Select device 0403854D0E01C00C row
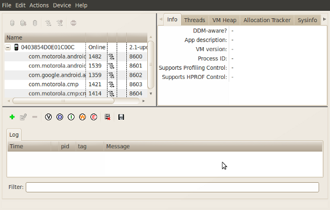Viewport: 330px width, 210px height. 76,47
